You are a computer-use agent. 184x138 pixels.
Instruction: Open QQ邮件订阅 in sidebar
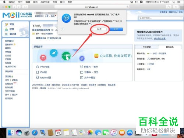10,66
